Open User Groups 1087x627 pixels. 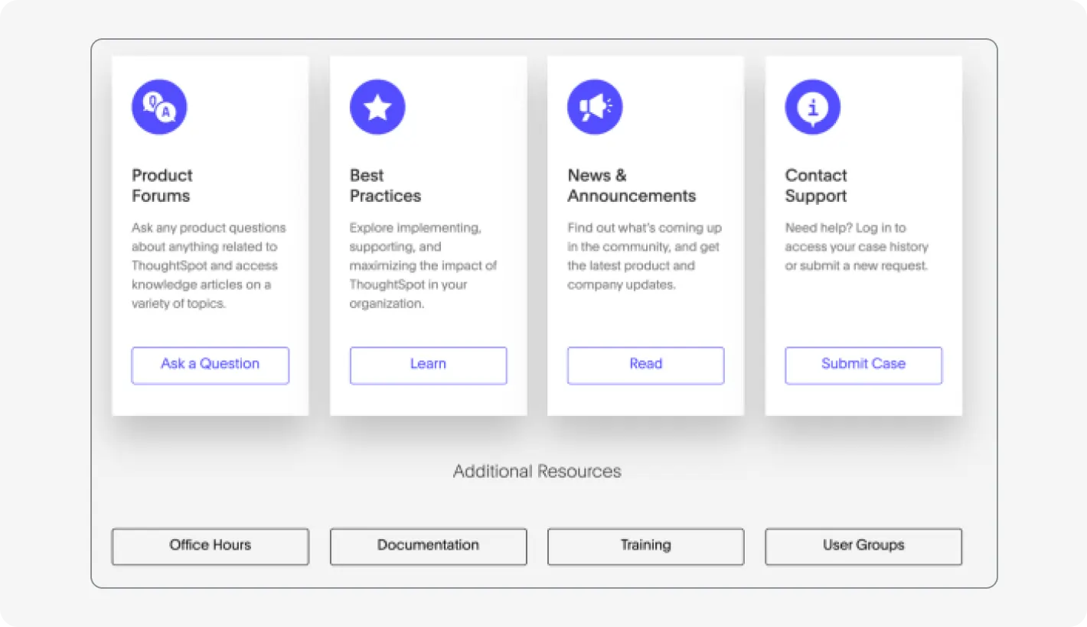pyautogui.click(x=863, y=545)
